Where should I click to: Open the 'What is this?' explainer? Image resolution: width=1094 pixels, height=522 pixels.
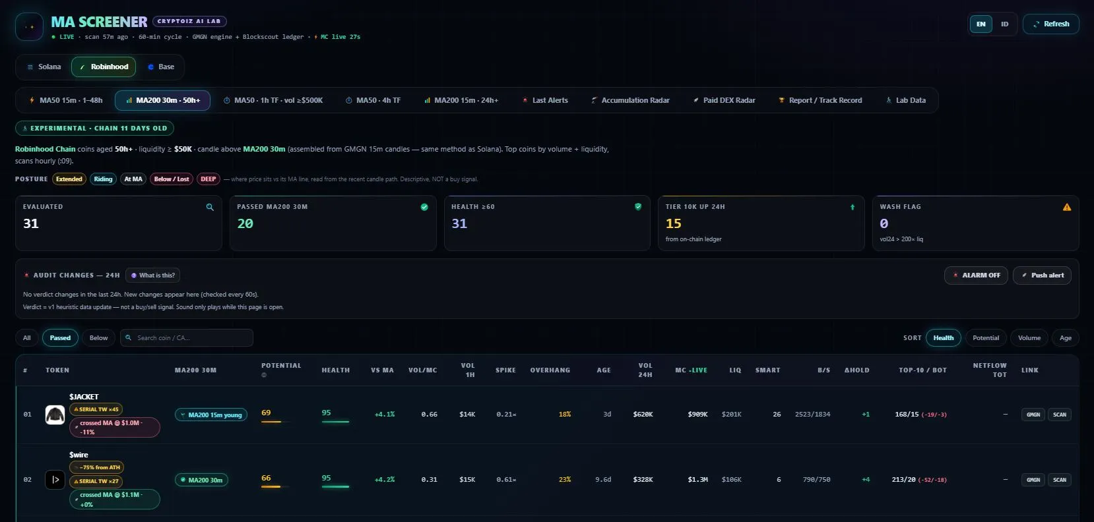point(153,275)
